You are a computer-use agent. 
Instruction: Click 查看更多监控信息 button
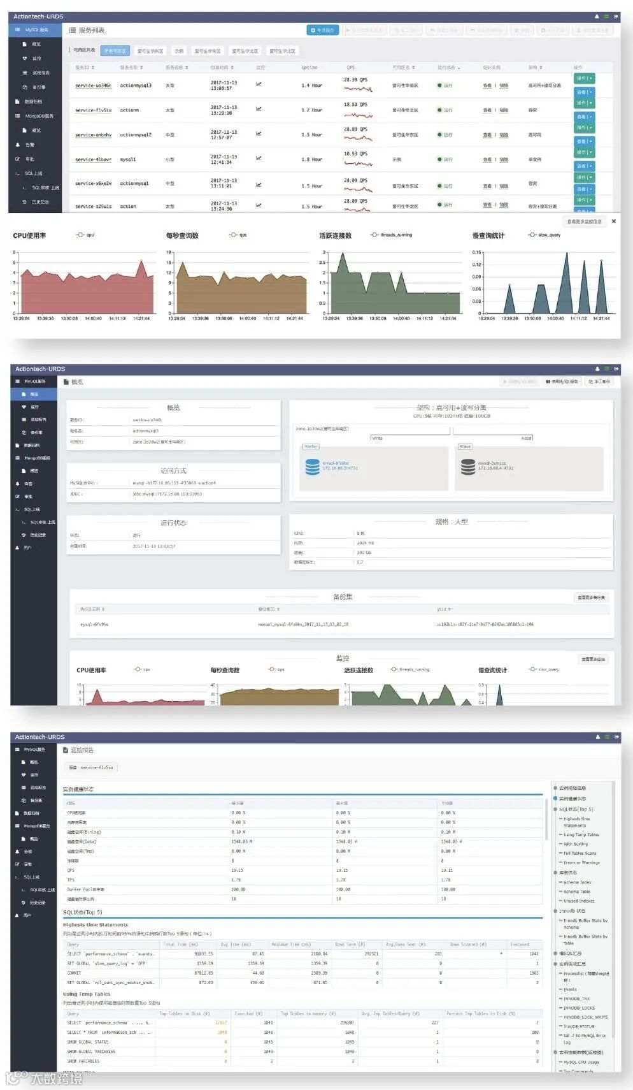coord(585,222)
